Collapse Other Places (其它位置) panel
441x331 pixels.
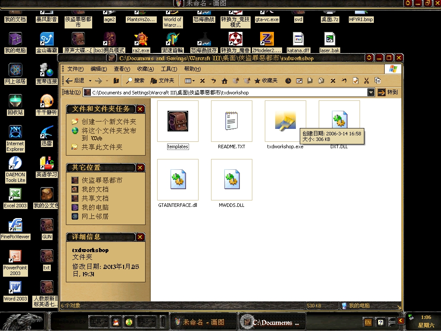pos(140,168)
